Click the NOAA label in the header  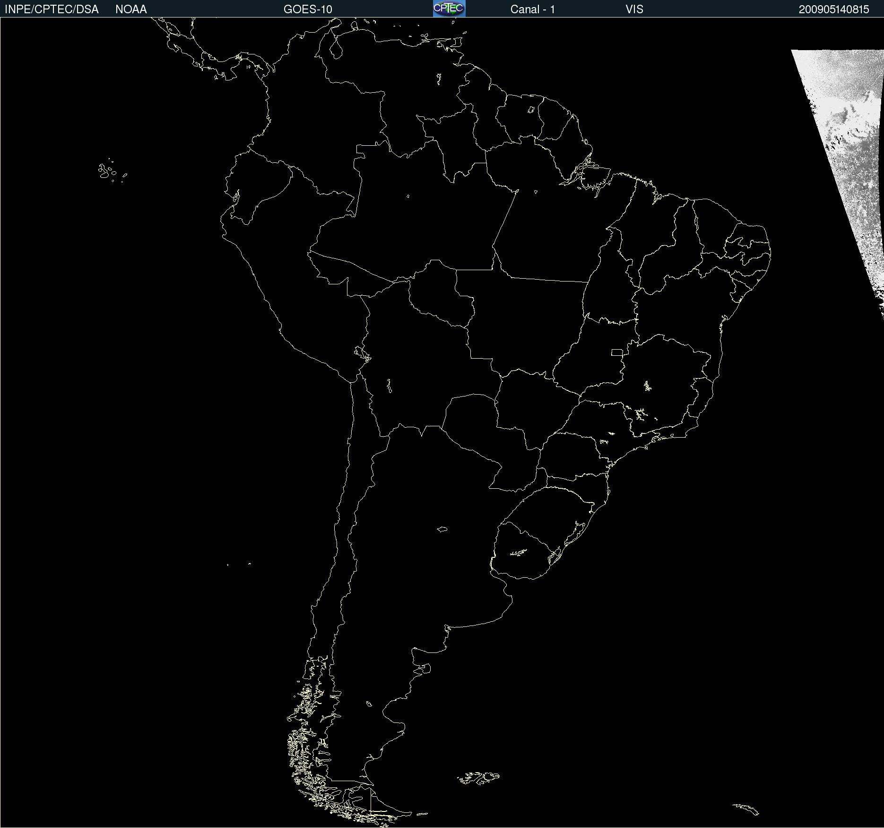pos(131,9)
